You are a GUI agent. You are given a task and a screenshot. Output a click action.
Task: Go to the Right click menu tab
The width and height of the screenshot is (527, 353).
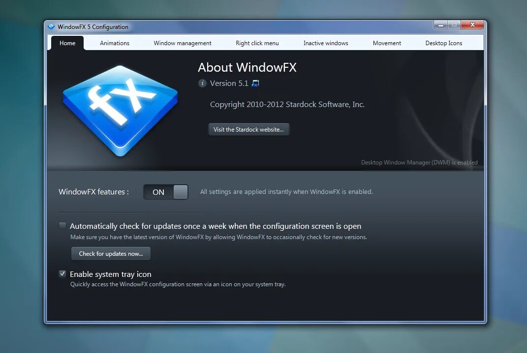pyautogui.click(x=257, y=43)
